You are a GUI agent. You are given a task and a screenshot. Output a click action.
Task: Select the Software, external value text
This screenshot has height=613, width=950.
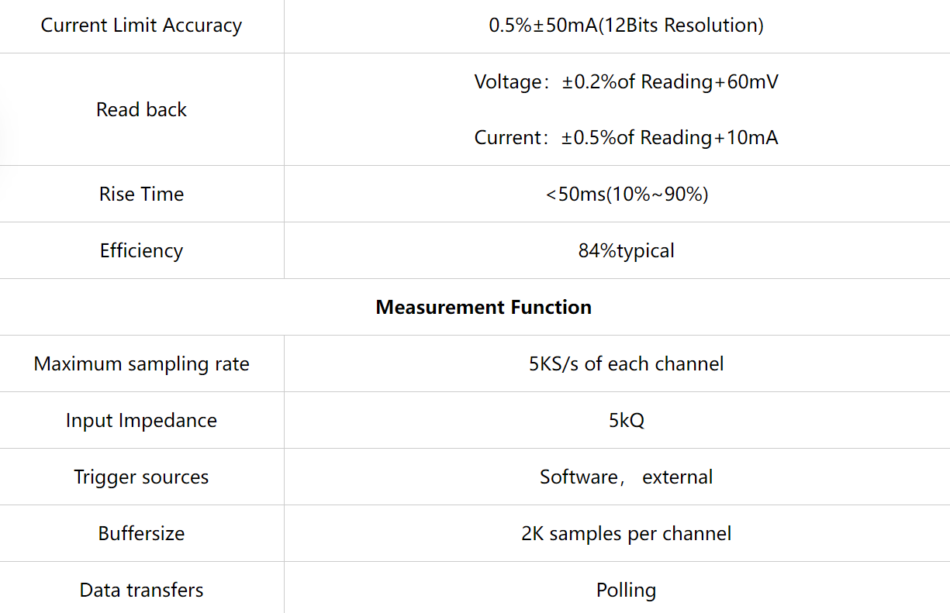click(x=626, y=477)
